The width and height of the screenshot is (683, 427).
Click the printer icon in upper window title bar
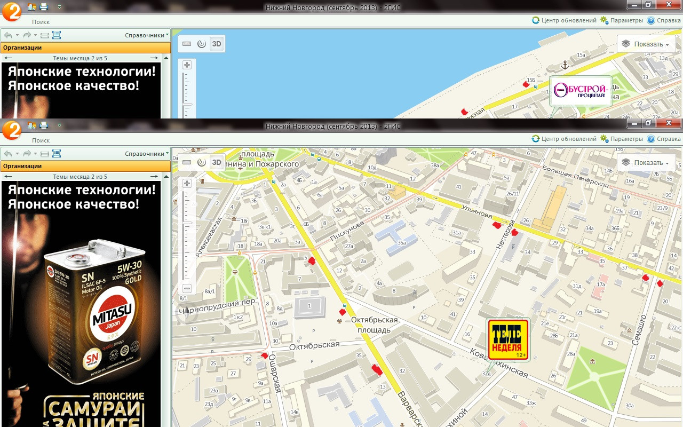(x=44, y=7)
